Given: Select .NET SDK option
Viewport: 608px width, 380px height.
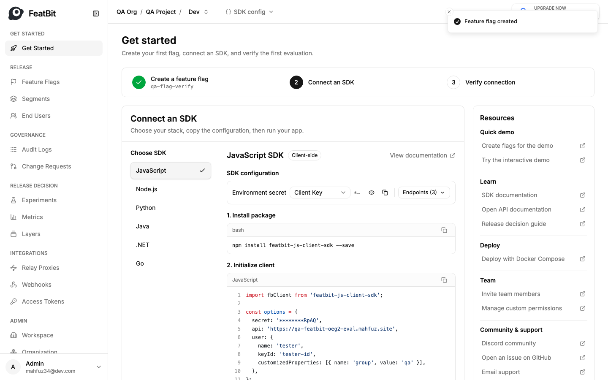Looking at the screenshot, I should [171, 245].
